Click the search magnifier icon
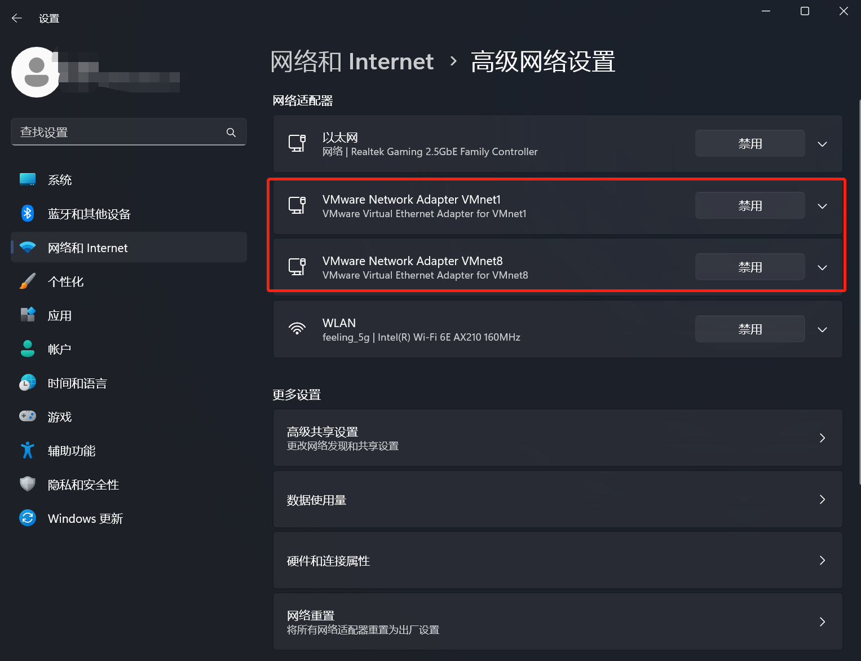861x661 pixels. 231,133
